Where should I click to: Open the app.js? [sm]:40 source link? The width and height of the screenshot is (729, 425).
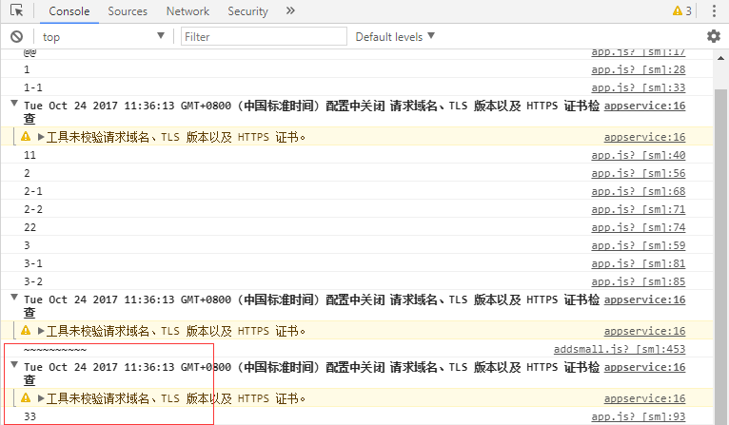[638, 155]
